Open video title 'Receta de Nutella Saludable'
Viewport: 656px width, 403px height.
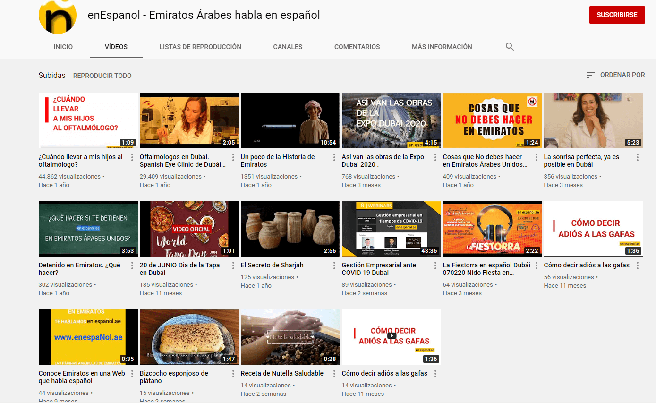click(282, 373)
